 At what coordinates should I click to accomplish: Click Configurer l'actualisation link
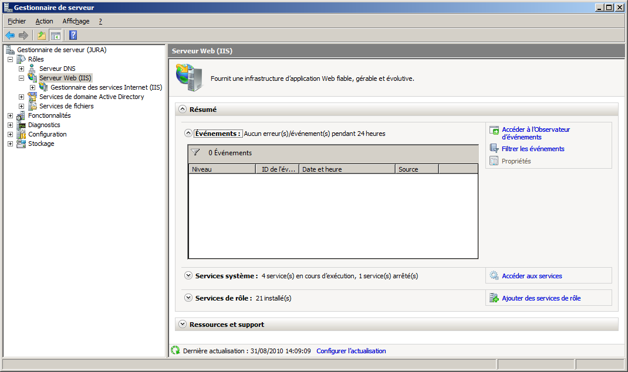coord(351,351)
